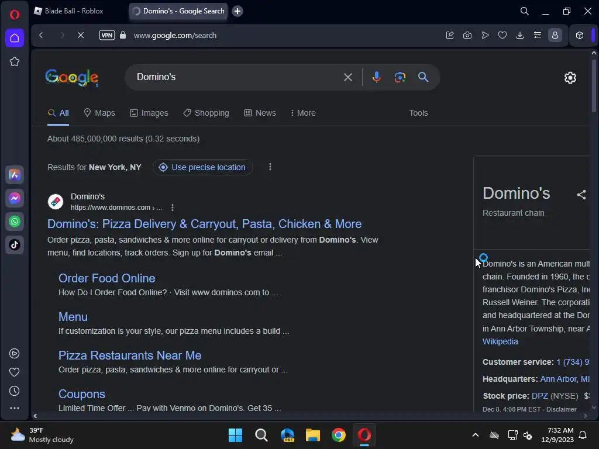Open history clock icon in sidebar
Viewport: 599px width, 449px height.
pos(15,391)
